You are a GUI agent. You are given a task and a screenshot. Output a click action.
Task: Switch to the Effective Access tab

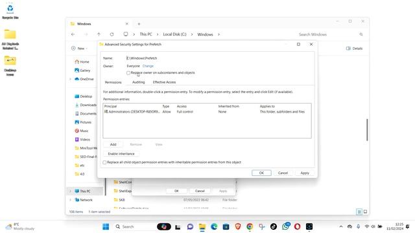point(164,82)
